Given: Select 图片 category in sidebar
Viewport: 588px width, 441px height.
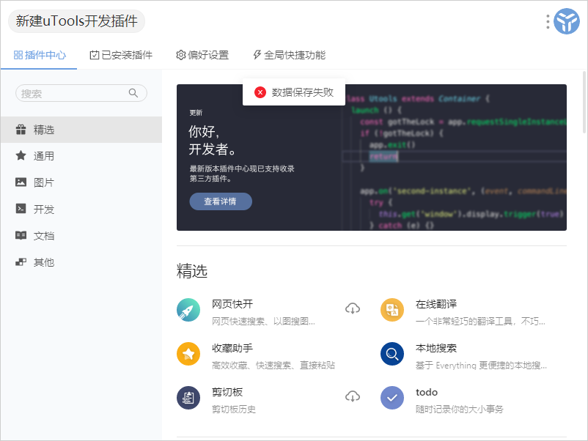Looking at the screenshot, I should [81, 182].
